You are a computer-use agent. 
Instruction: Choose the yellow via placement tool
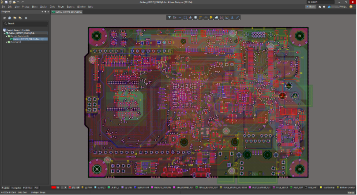[x=211, y=18]
